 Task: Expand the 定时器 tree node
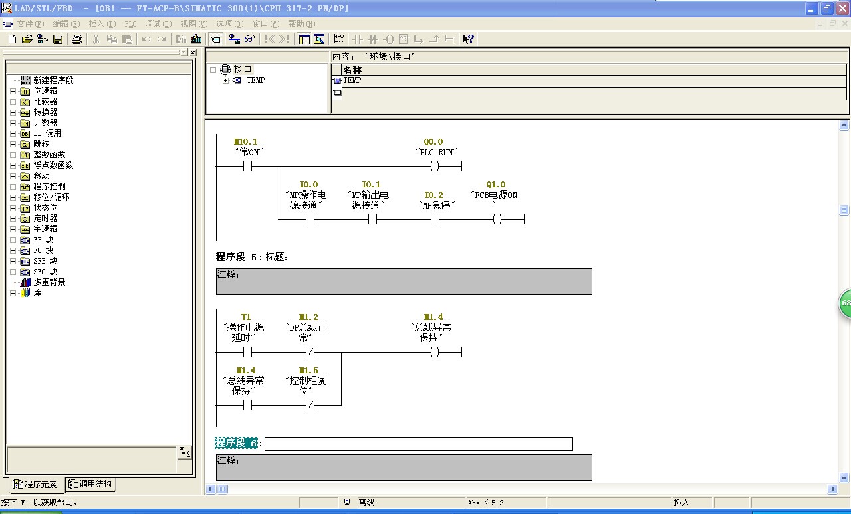13,218
